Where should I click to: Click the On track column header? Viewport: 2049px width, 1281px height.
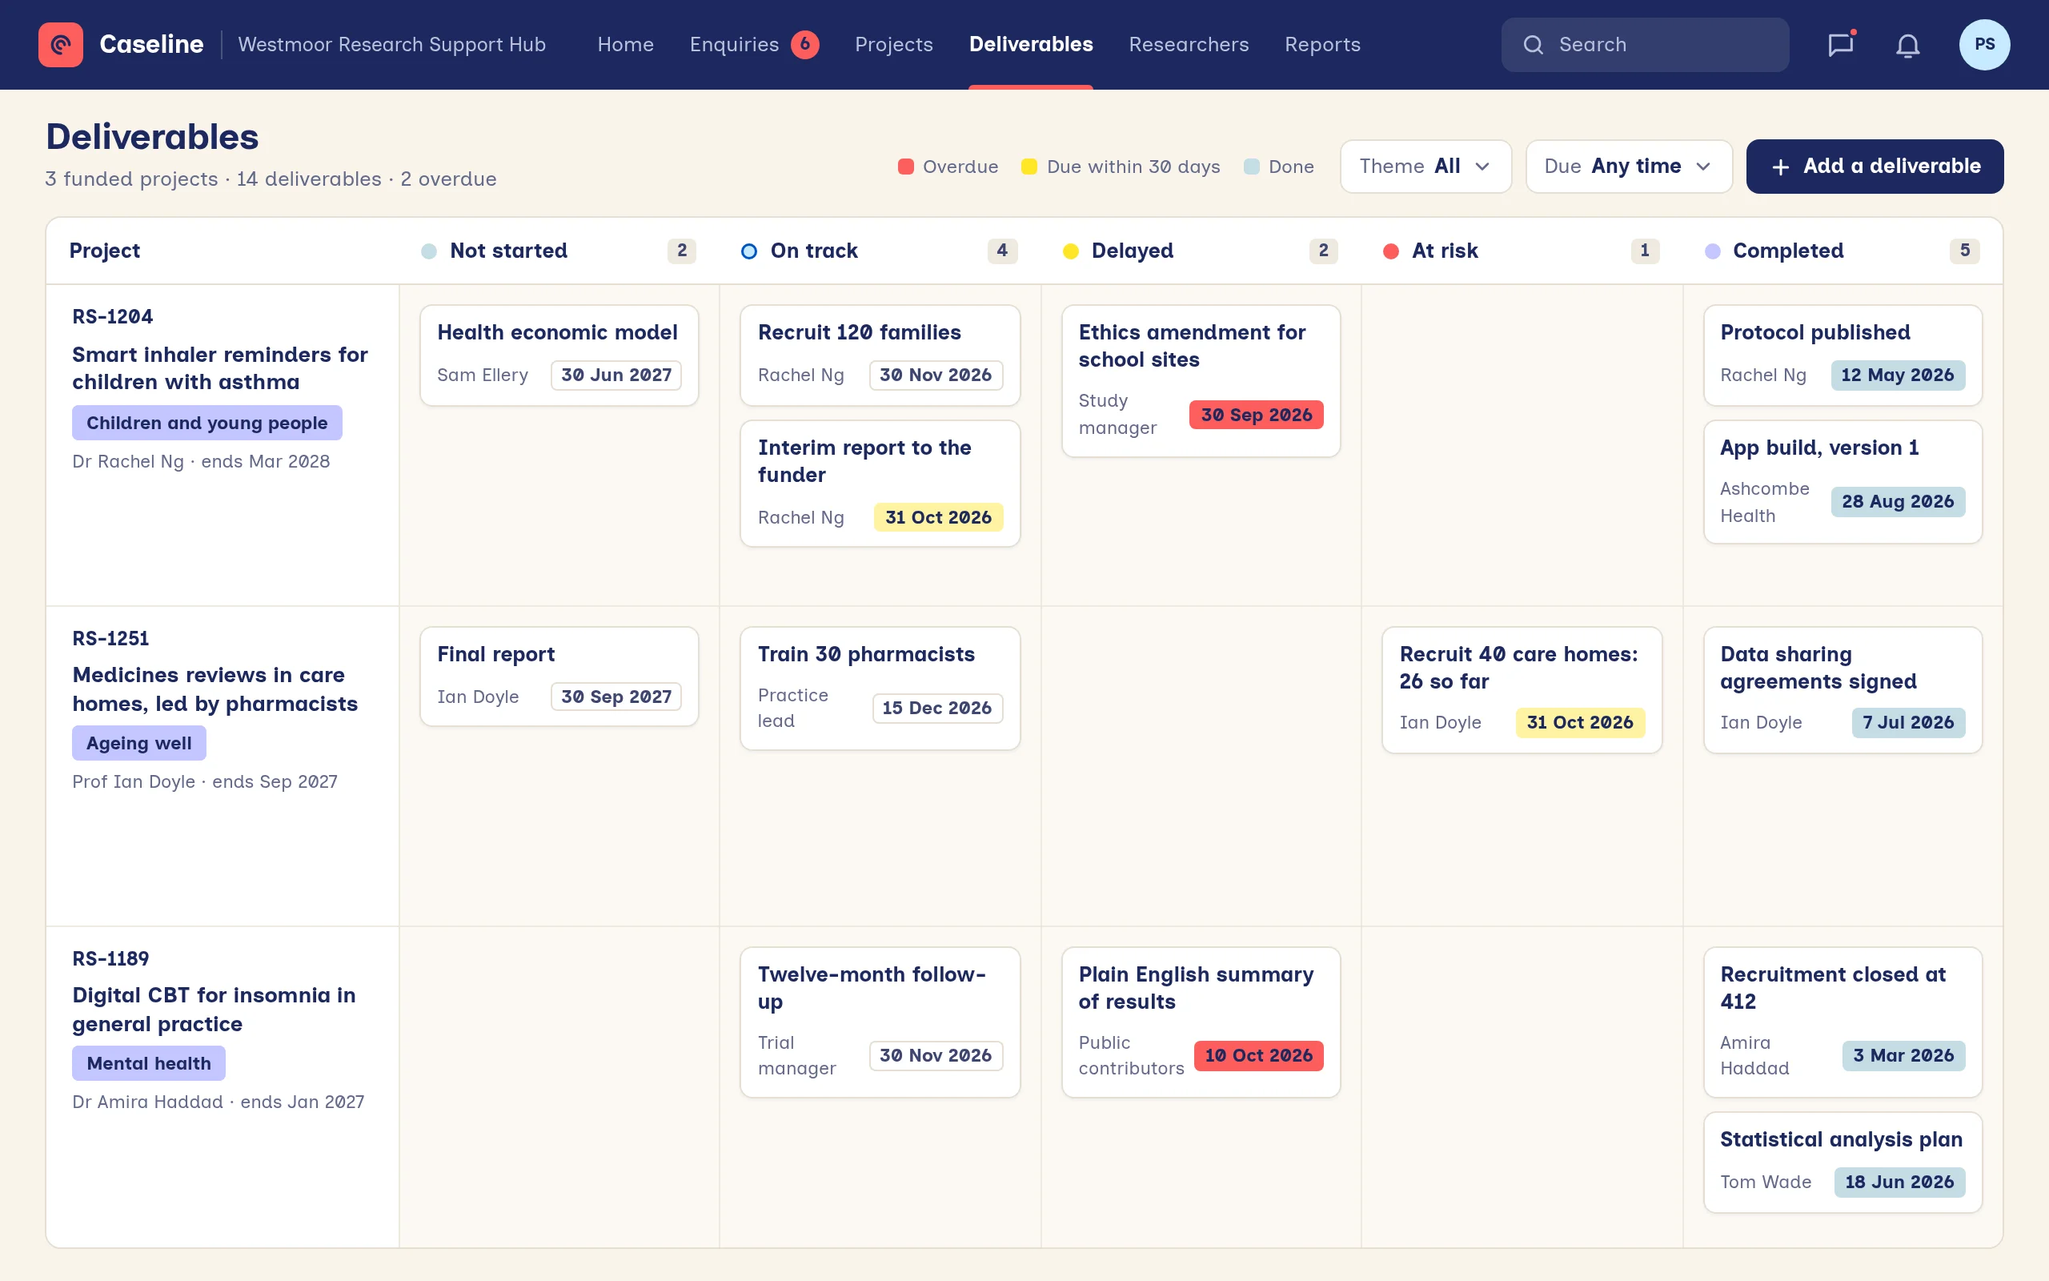(879, 251)
